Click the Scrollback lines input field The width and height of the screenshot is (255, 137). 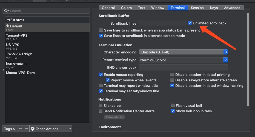[162, 23]
